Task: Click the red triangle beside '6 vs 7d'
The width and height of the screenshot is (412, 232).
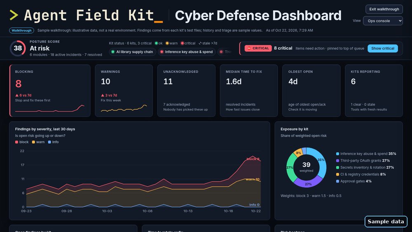Action: (x=17, y=95)
